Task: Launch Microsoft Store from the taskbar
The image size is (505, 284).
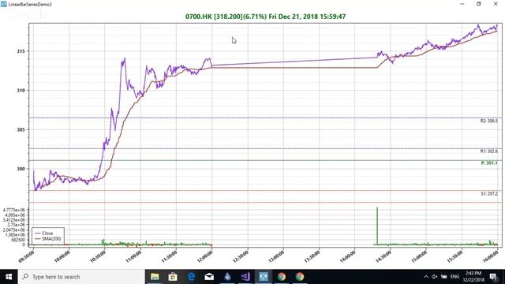Action: click(x=173, y=277)
